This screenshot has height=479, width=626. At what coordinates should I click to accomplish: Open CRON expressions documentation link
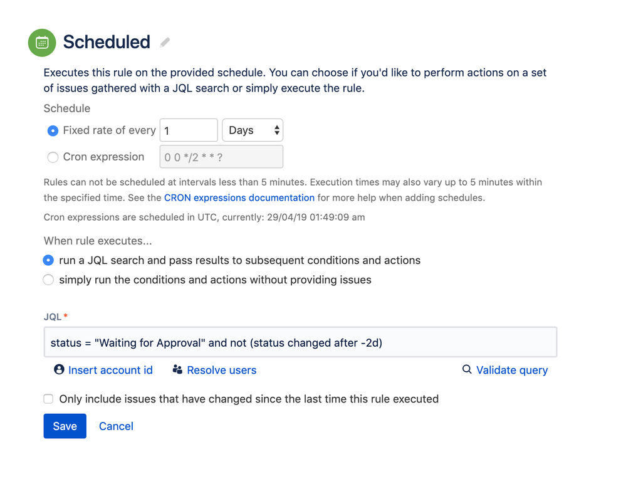tap(239, 198)
